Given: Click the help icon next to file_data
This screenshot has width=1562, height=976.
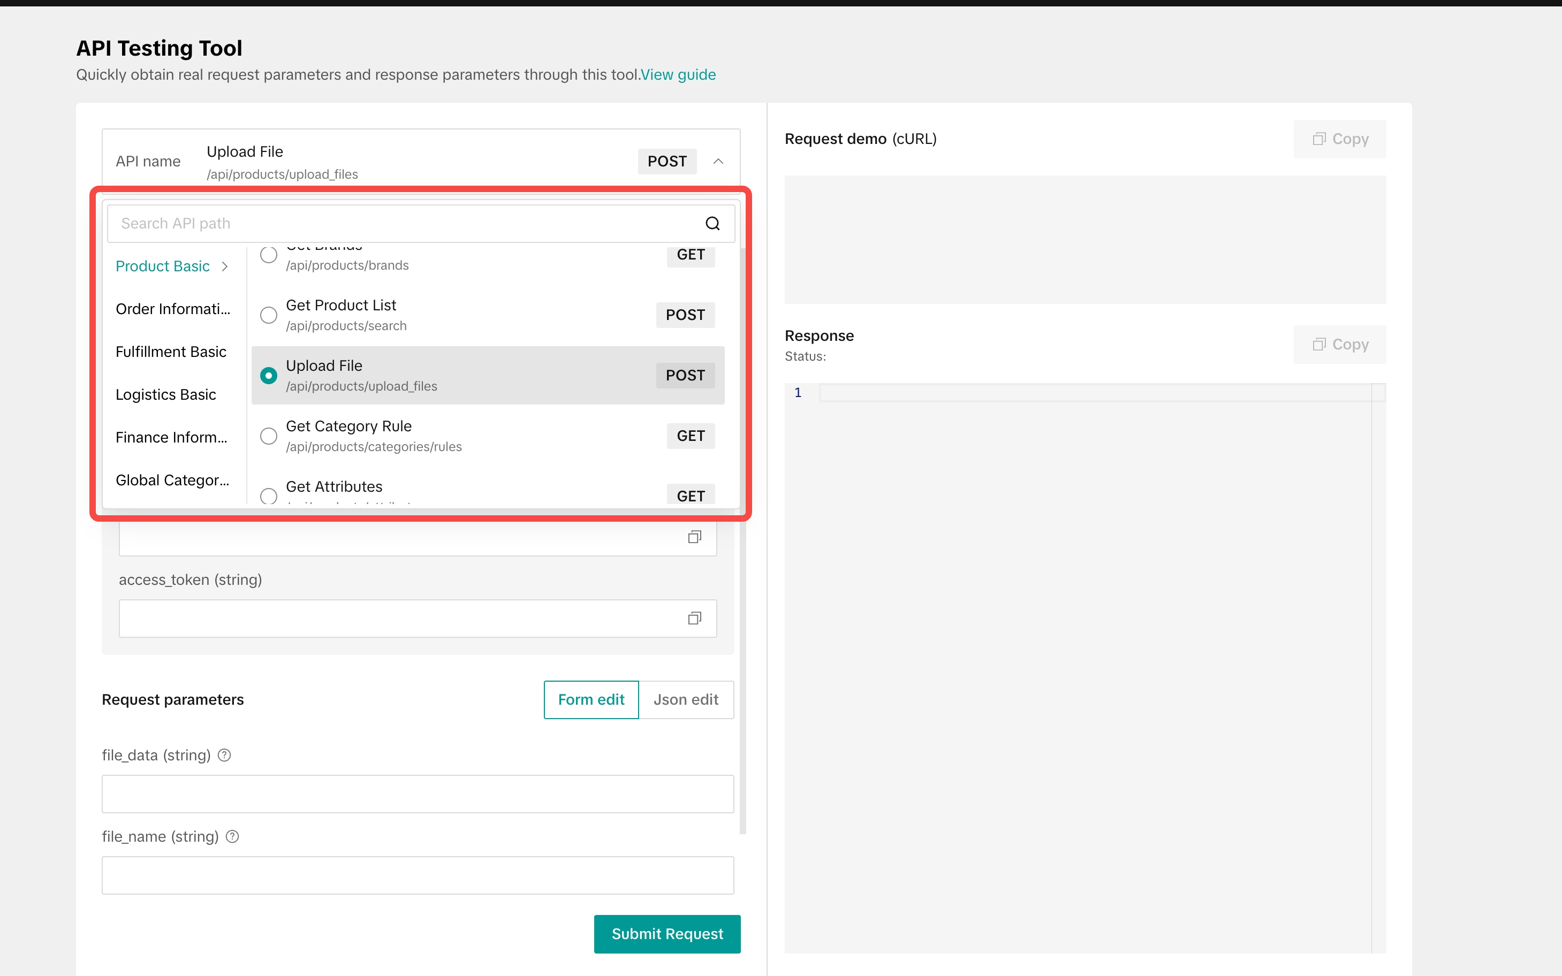Looking at the screenshot, I should [x=224, y=755].
